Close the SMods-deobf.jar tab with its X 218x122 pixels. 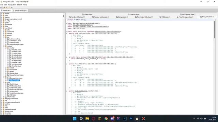tap(27, 11)
